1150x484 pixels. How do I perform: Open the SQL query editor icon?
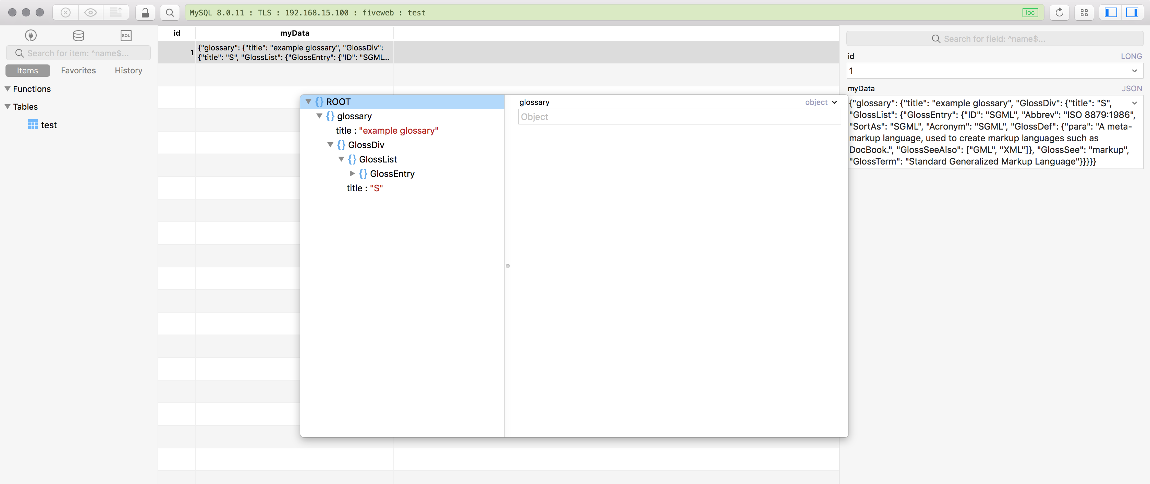pyautogui.click(x=126, y=36)
